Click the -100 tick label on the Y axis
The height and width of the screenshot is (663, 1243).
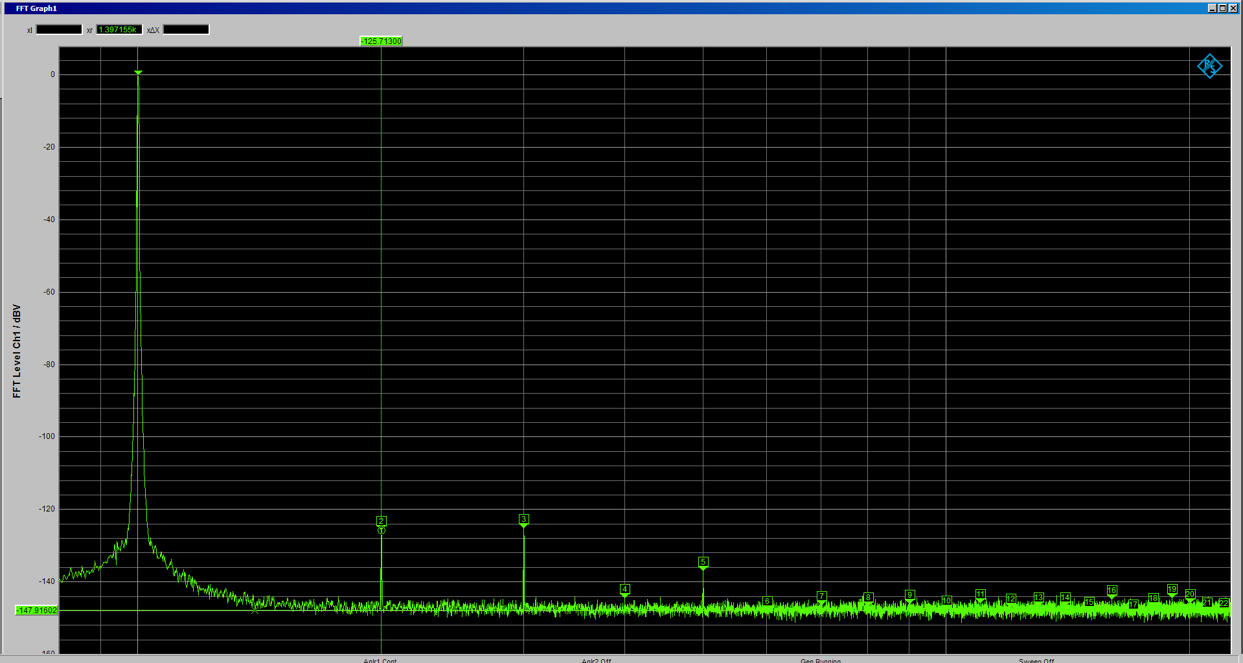(47, 436)
